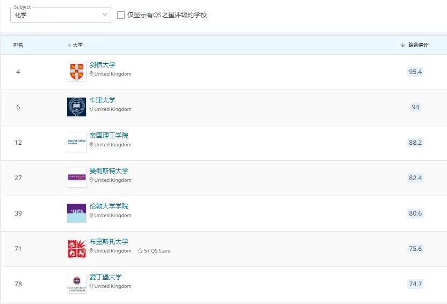Click the location pin beside 剑桥大学's United Kingdom

coord(91,74)
